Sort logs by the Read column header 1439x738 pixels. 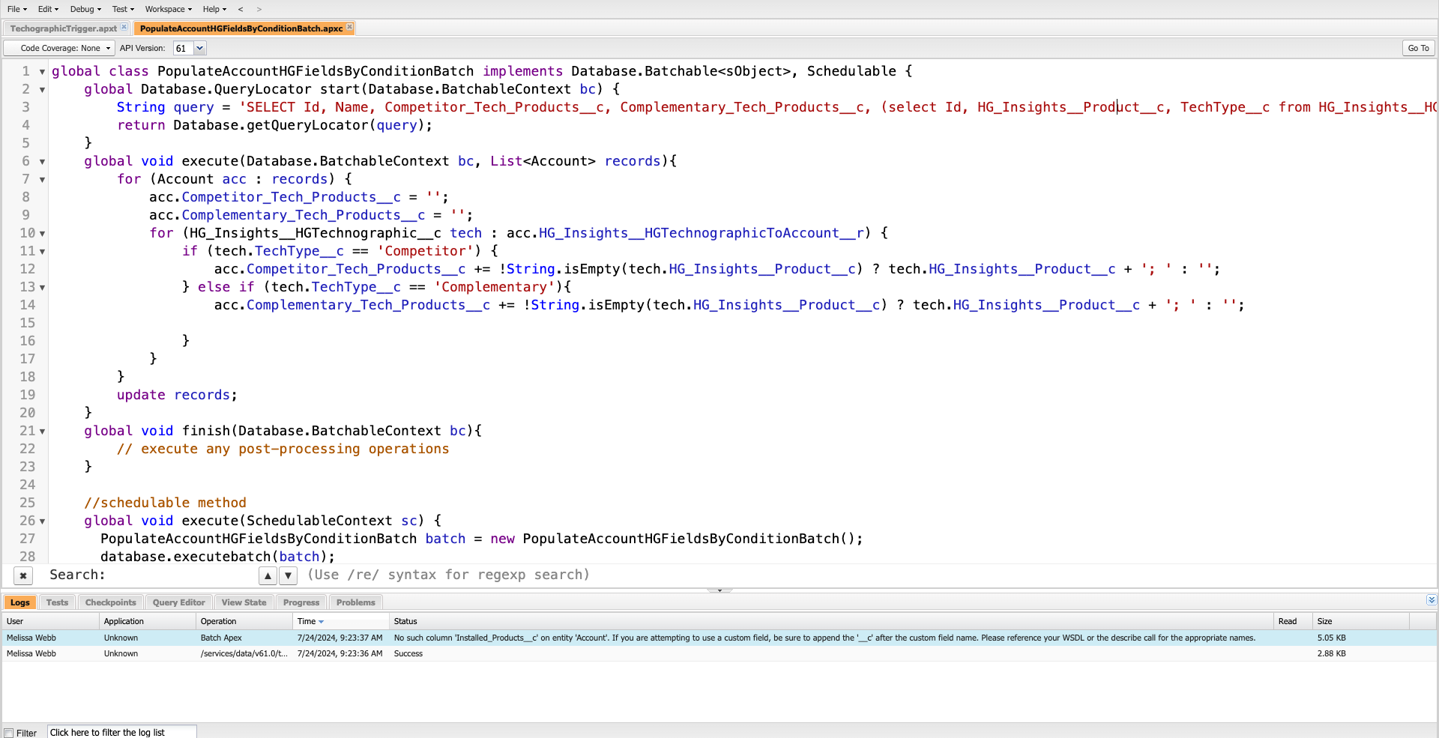pyautogui.click(x=1294, y=621)
